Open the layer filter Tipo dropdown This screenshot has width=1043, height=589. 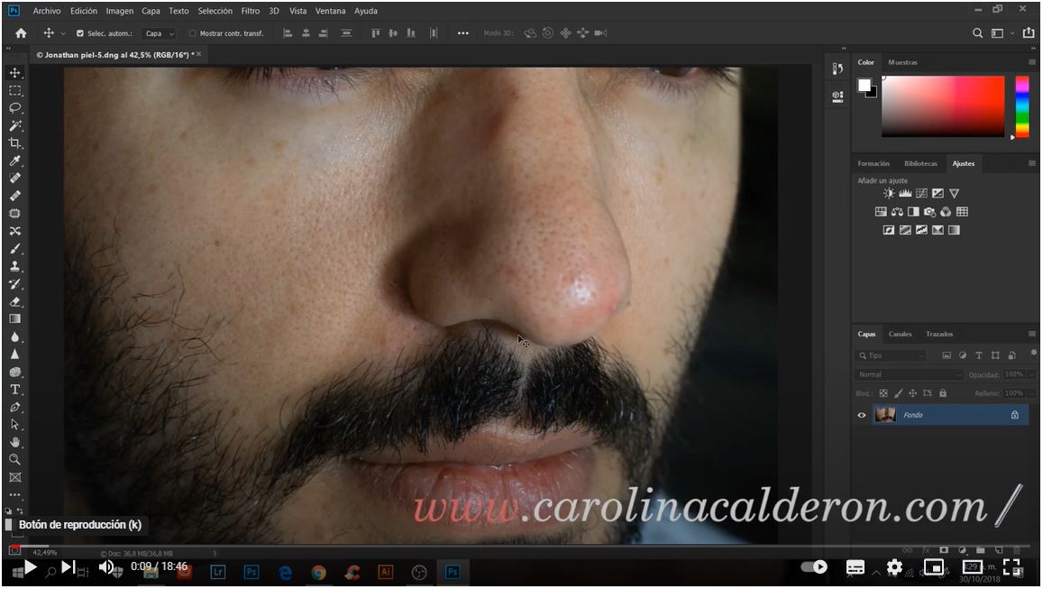[892, 356]
